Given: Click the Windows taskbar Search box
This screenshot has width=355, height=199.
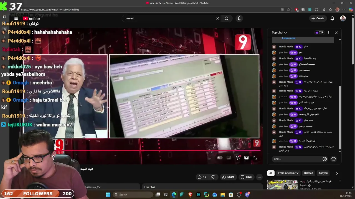Looking at the screenshot, I should coord(133,195).
